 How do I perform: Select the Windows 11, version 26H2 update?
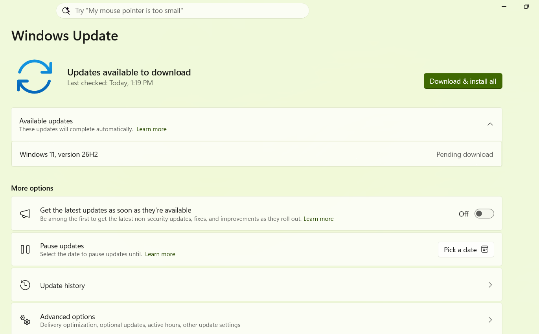tap(257, 154)
